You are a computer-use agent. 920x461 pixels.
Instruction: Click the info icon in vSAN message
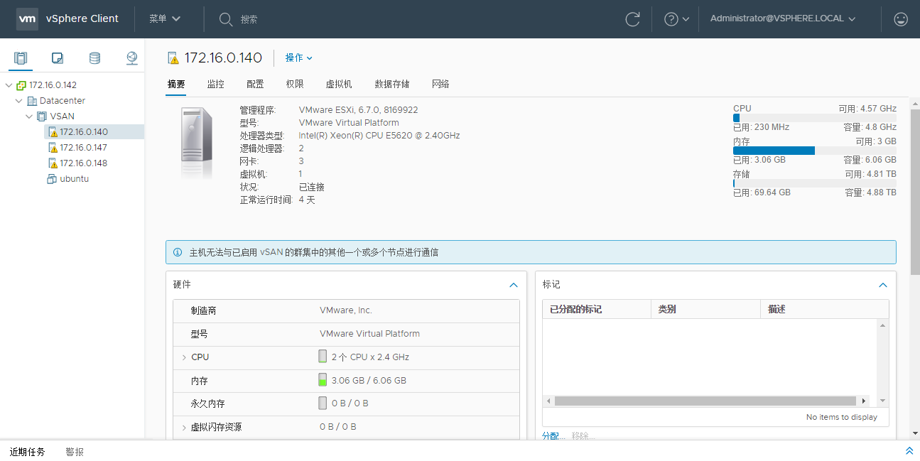coord(178,252)
